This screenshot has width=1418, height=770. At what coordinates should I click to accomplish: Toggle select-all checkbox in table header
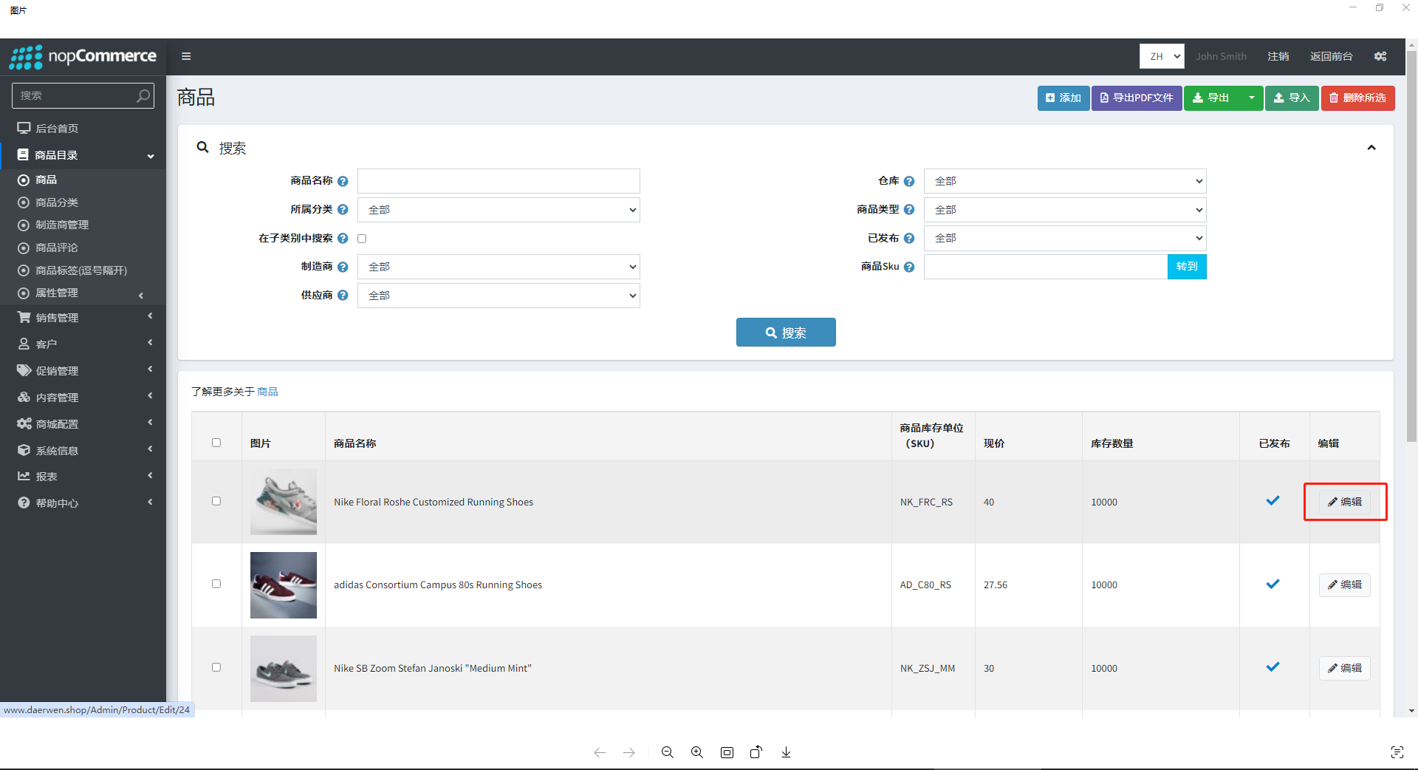[216, 443]
